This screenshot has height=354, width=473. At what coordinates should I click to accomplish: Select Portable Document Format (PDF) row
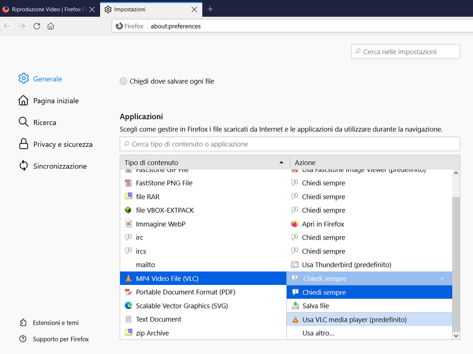point(203,292)
